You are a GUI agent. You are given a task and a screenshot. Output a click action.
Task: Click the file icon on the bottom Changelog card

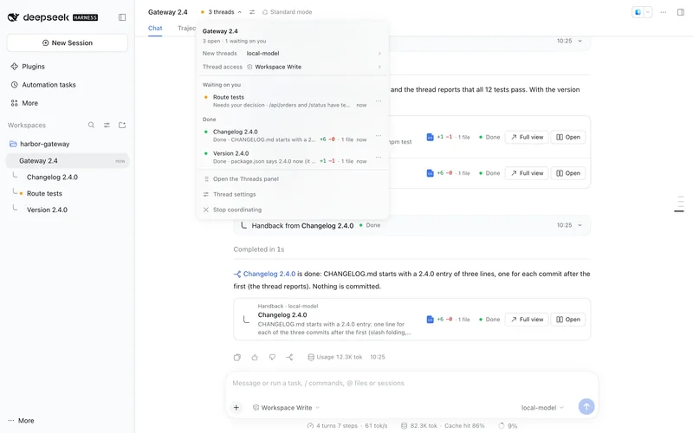coord(430,320)
